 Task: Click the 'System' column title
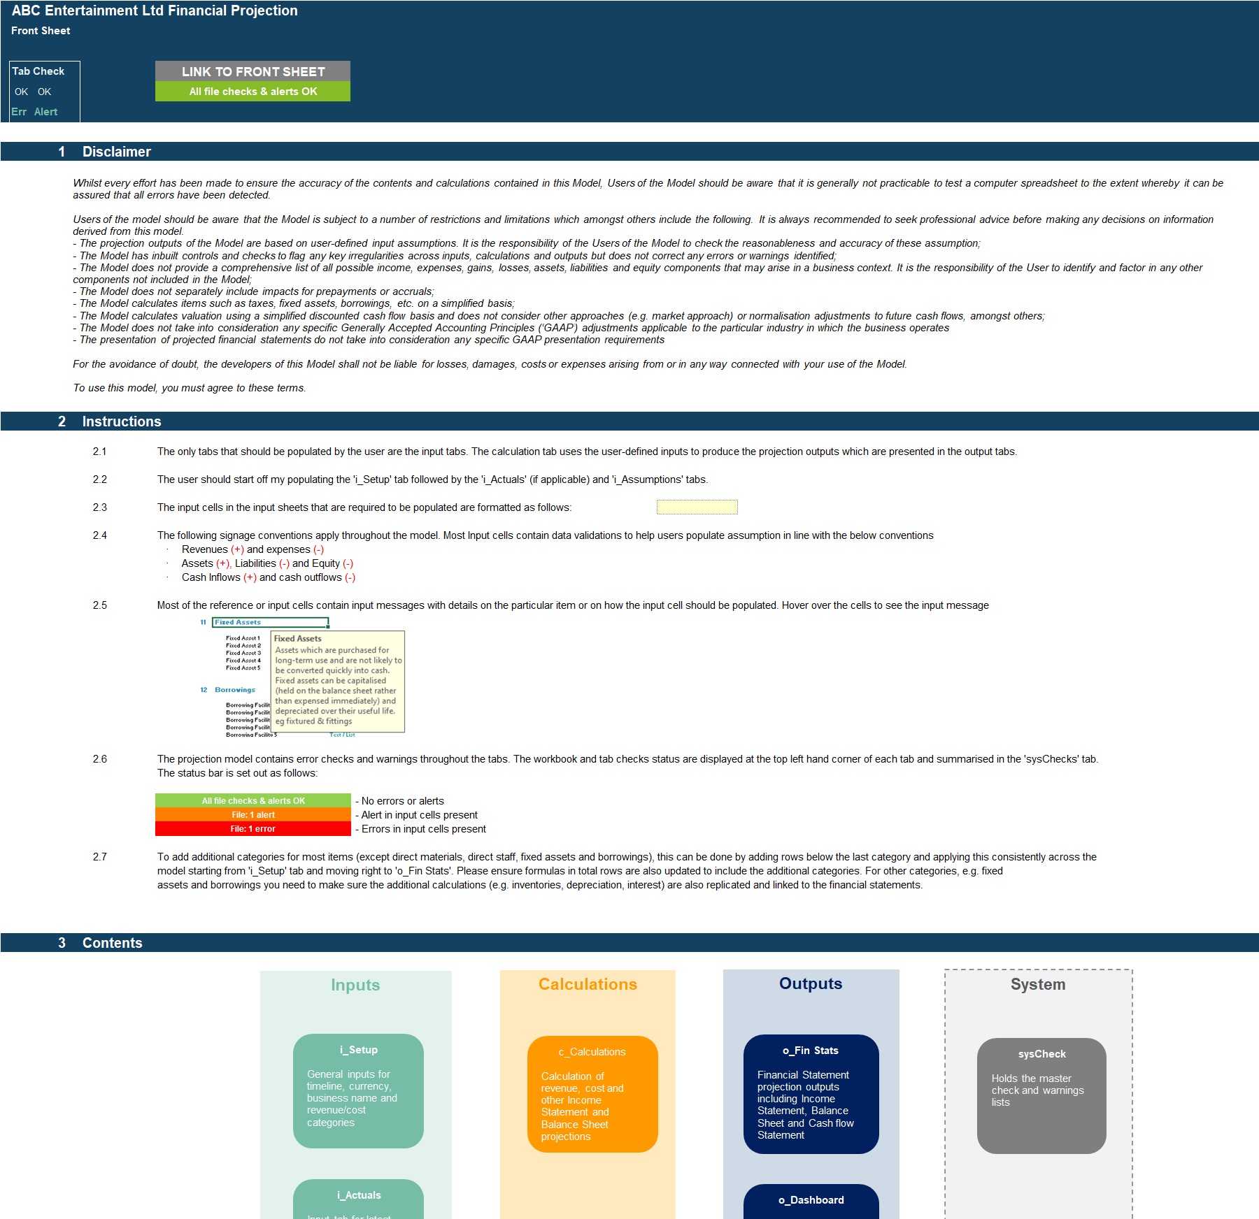coord(1038,984)
